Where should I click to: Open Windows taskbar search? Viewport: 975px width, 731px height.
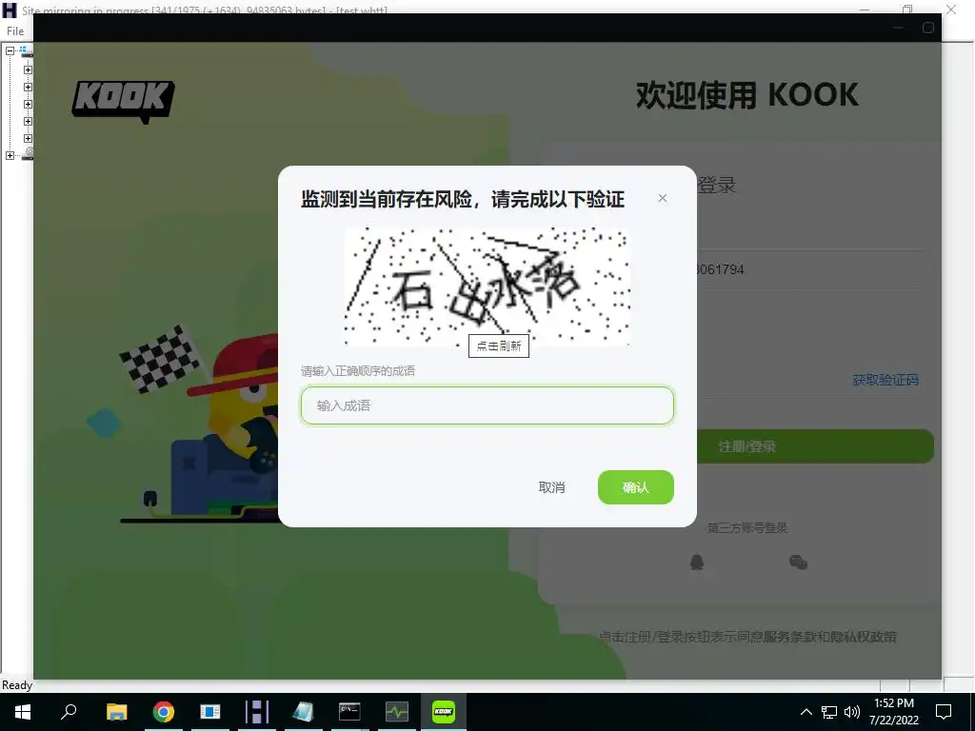(69, 712)
